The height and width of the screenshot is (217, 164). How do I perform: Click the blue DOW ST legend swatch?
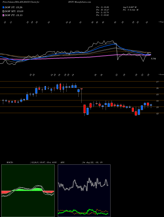(x=3, y=7)
